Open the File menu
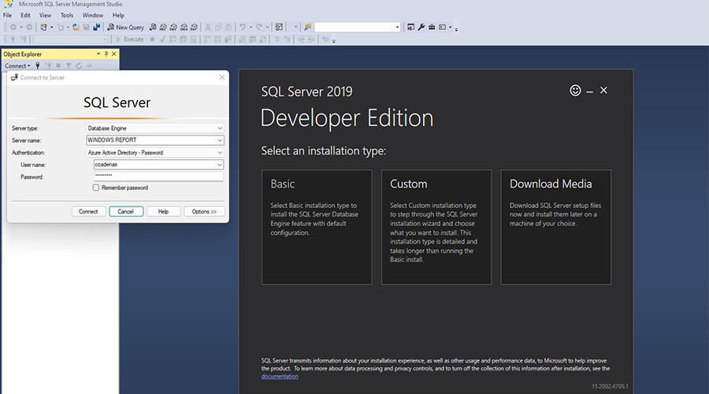This screenshot has height=394, width=709. [8, 16]
